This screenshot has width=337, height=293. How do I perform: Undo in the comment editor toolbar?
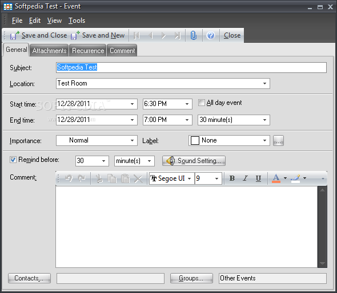point(69,178)
